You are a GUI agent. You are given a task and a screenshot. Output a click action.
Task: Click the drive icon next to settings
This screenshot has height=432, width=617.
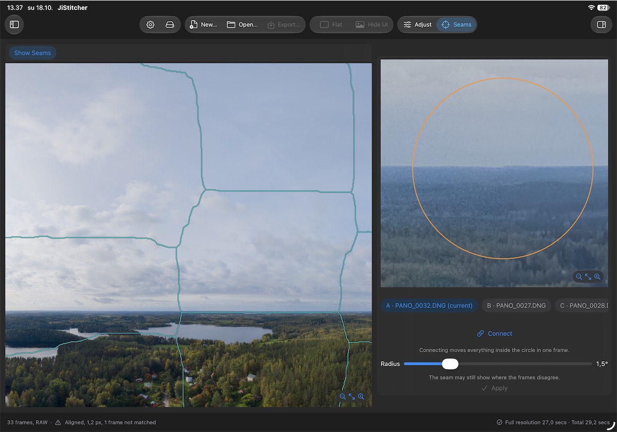pos(170,25)
